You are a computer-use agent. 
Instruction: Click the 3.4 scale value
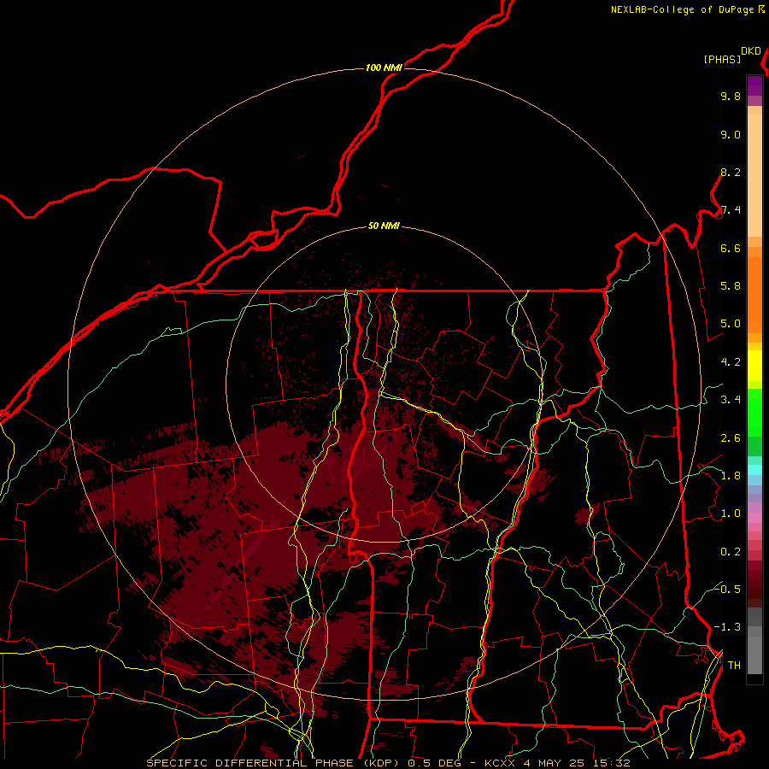[731, 400]
